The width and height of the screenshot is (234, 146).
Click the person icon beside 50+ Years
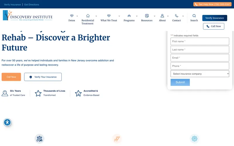click(5, 93)
